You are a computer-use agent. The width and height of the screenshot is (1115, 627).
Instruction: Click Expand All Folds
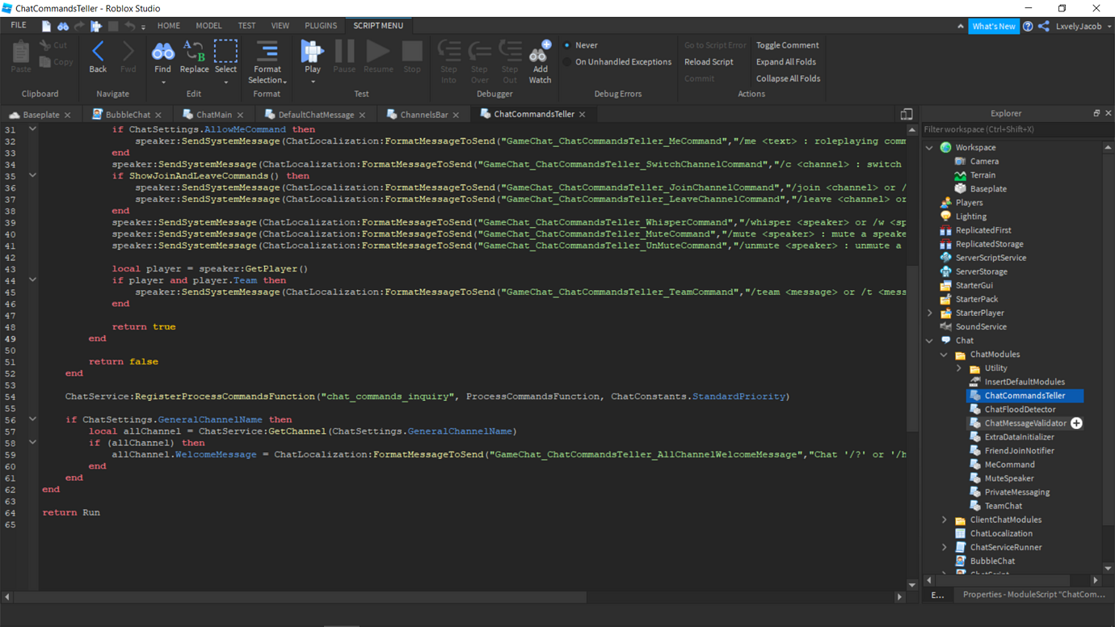[785, 61]
